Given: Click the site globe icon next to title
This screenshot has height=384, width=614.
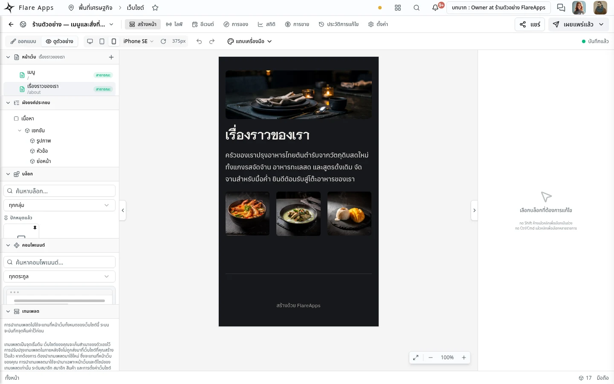Looking at the screenshot, I should point(23,24).
